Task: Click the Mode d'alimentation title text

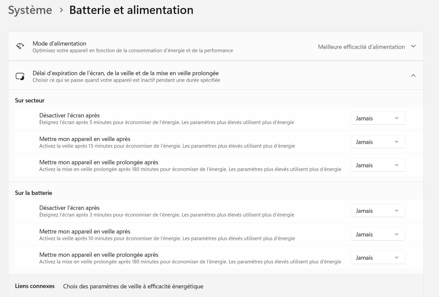Action: point(59,44)
